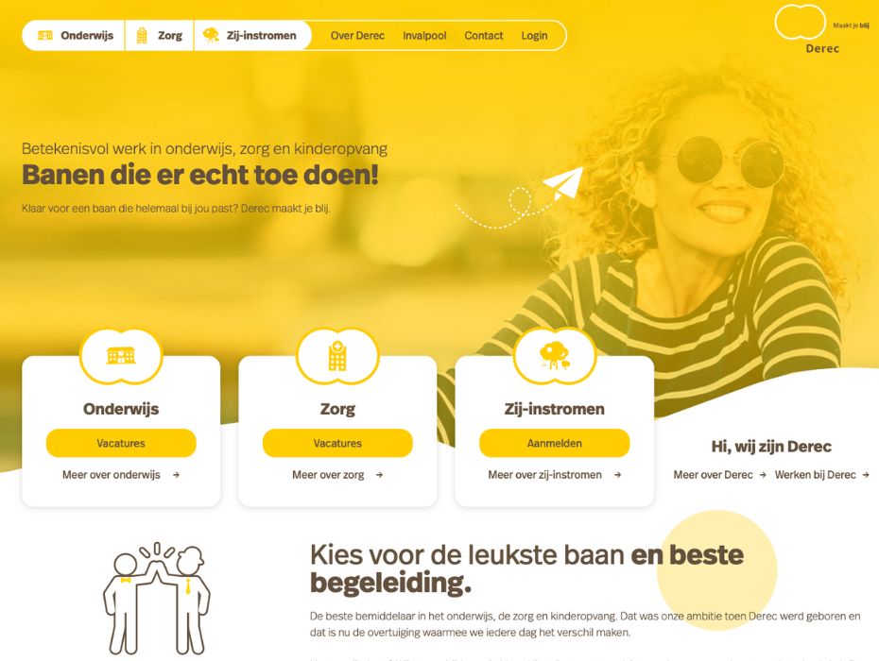Click arrow next to Meer over onderwijs
The height and width of the screenshot is (661, 879).
coord(176,474)
